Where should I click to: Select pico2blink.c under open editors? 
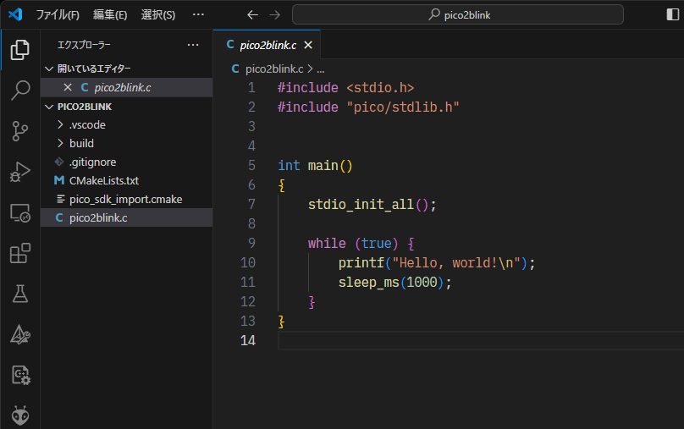coord(126,87)
